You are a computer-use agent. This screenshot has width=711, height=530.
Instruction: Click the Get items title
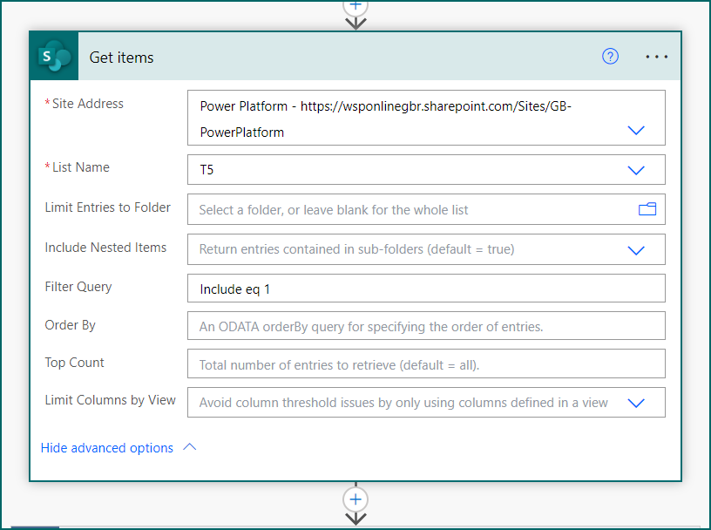point(121,58)
